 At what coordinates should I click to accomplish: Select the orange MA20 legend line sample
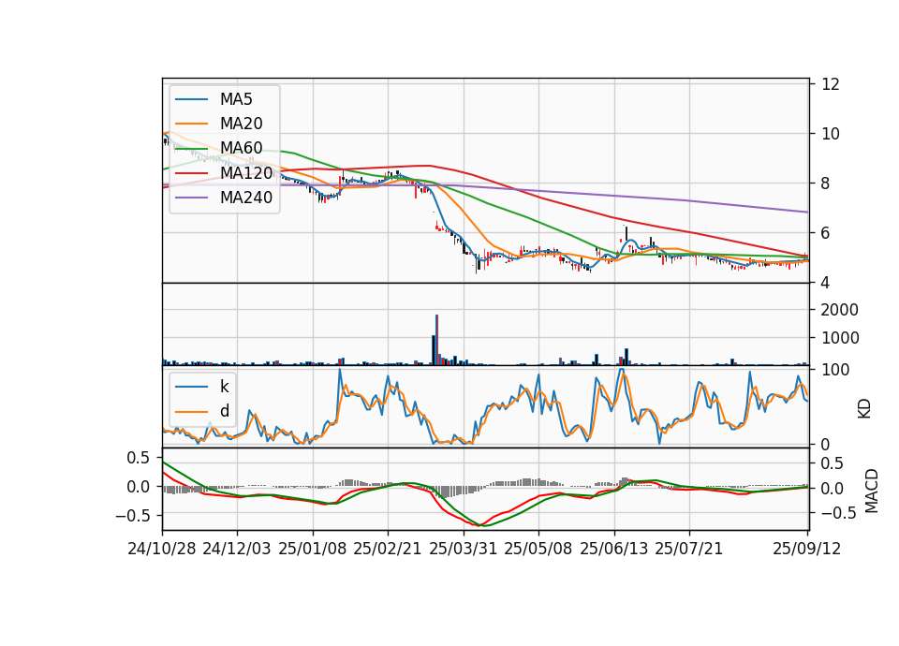191,124
